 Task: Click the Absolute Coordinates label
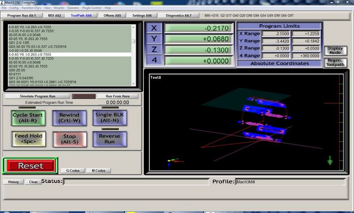(280, 64)
